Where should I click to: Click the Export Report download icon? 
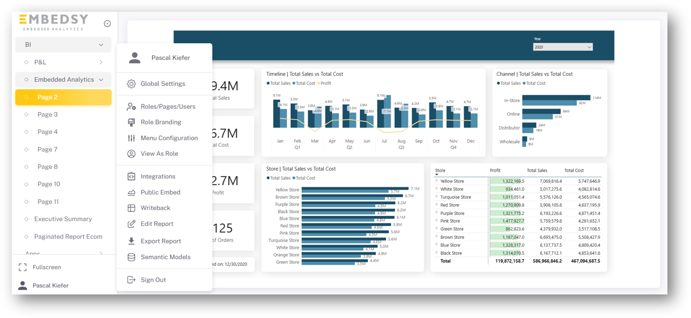[131, 241]
